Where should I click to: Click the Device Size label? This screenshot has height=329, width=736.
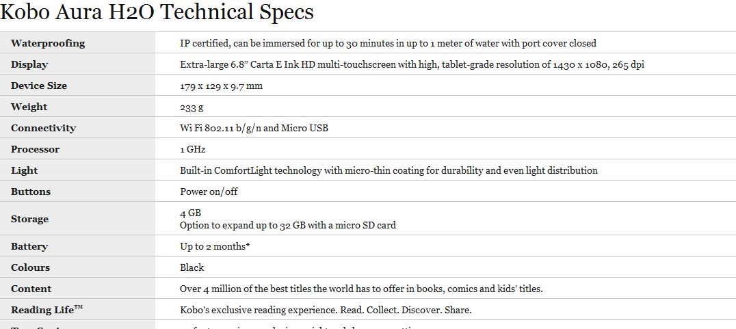[x=39, y=85]
